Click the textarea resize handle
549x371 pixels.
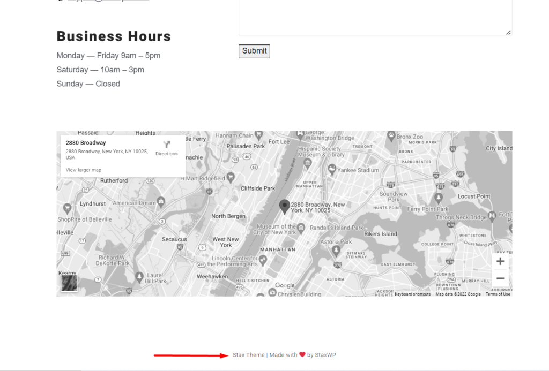click(508, 33)
